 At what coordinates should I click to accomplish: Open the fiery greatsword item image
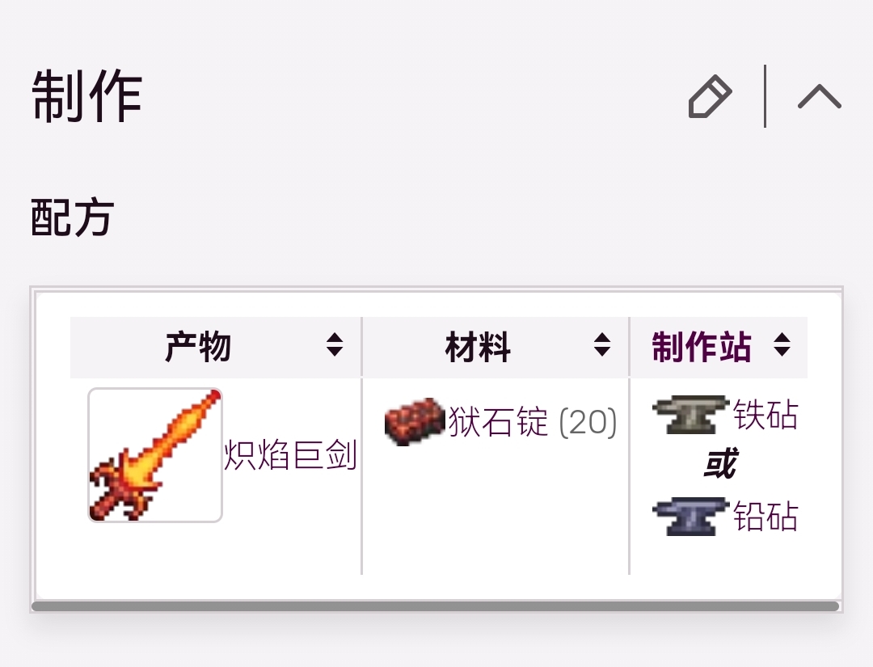click(155, 455)
